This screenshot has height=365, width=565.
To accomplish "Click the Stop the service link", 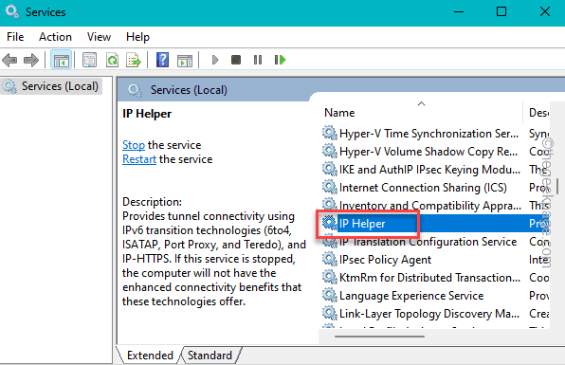I will pos(134,145).
